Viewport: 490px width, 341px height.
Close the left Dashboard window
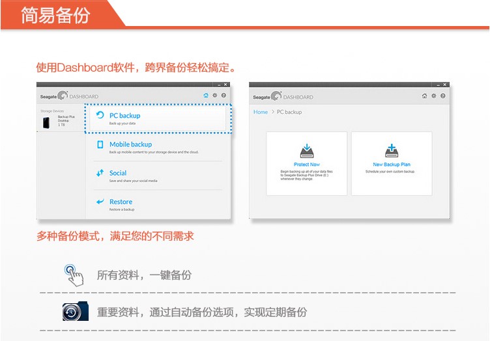tap(225, 85)
